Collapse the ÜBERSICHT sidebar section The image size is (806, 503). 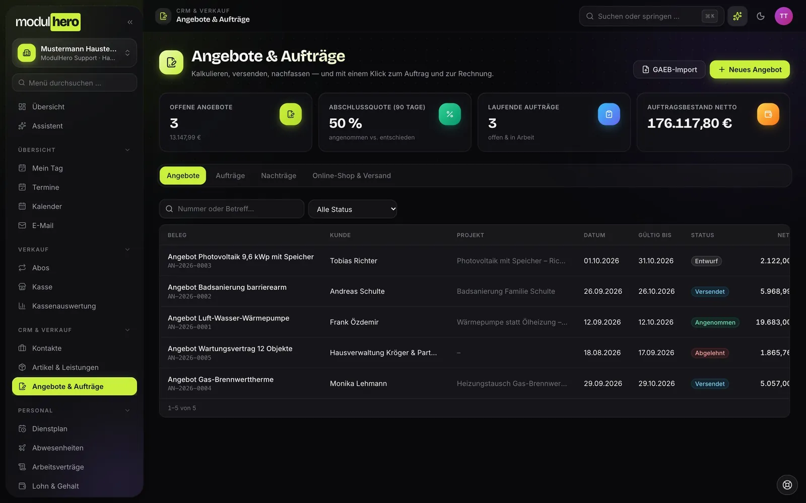click(75, 150)
